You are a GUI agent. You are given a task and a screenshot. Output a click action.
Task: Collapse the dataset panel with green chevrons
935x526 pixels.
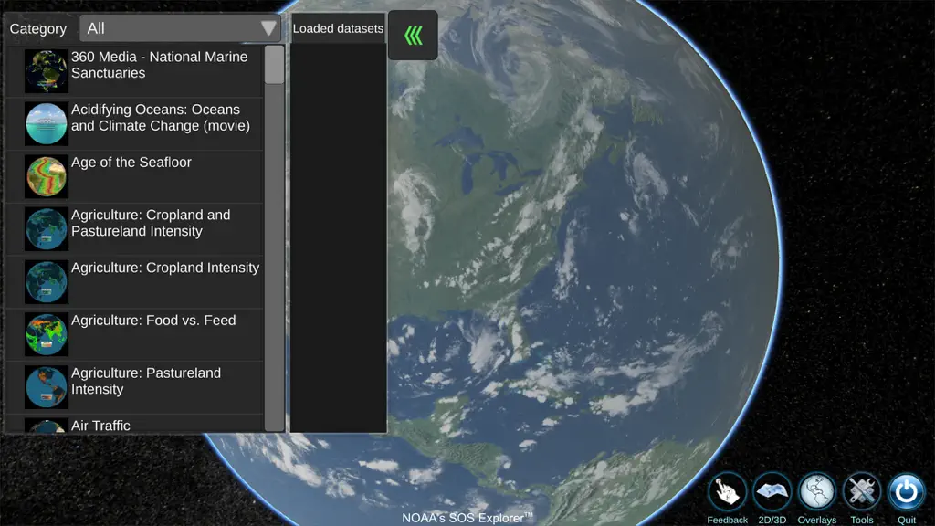click(413, 36)
